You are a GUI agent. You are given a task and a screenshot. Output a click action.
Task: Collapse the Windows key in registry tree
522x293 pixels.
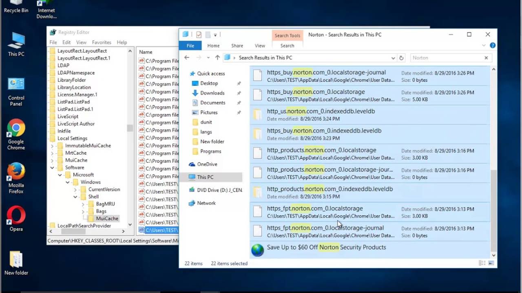point(68,182)
